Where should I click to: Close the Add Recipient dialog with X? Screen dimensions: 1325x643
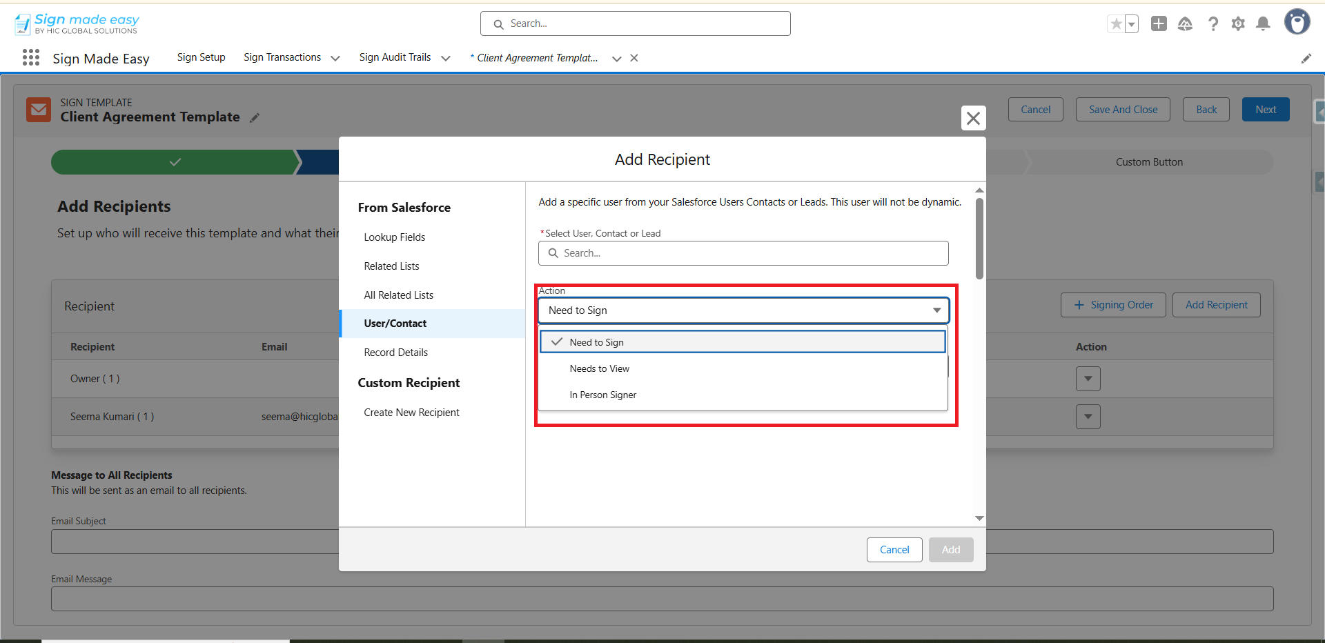973,118
